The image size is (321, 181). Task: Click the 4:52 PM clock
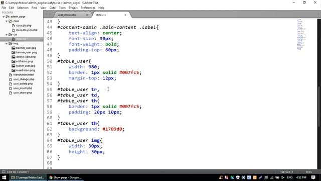[301, 177]
